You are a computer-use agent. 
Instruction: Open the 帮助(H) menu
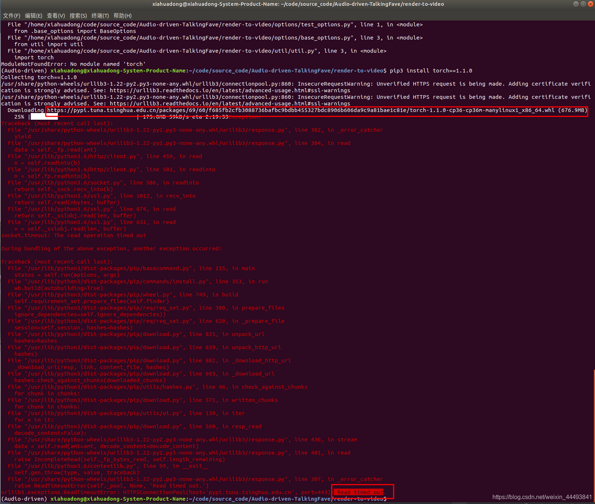pos(122,16)
